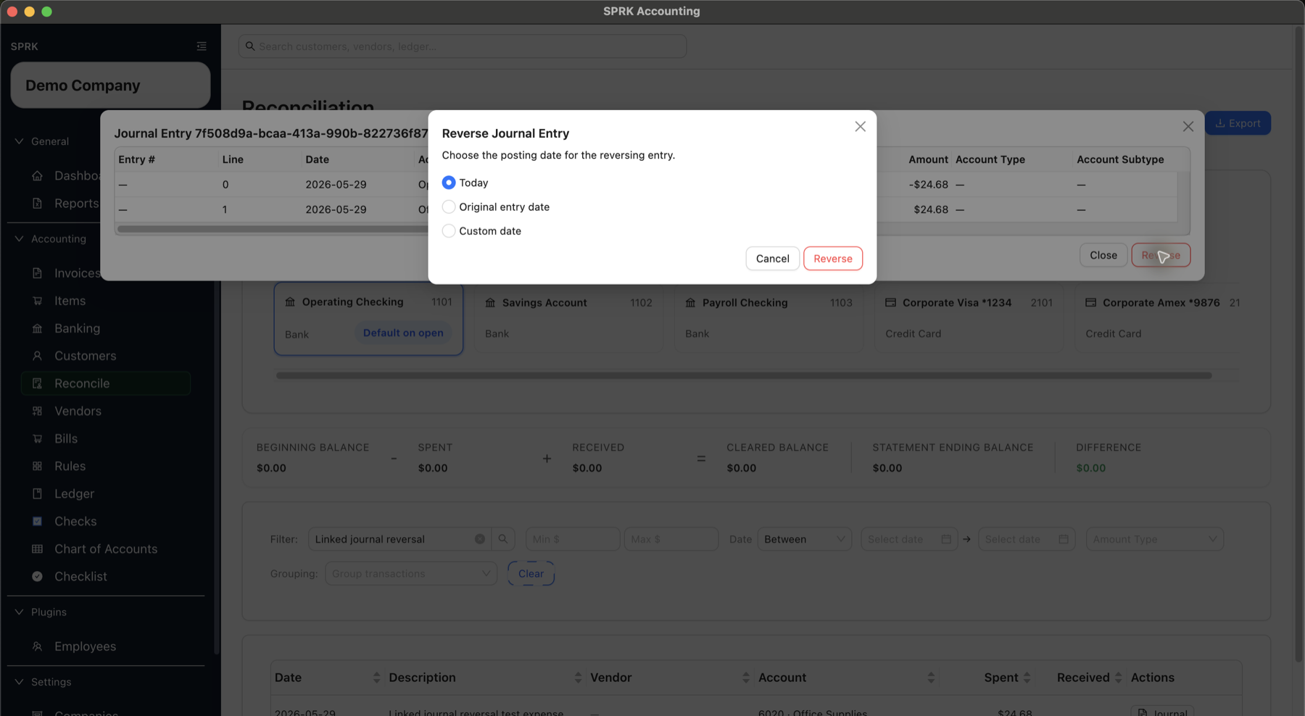Focus the Max $ amount field
Viewport: 1305px width, 716px height.
tap(671, 539)
